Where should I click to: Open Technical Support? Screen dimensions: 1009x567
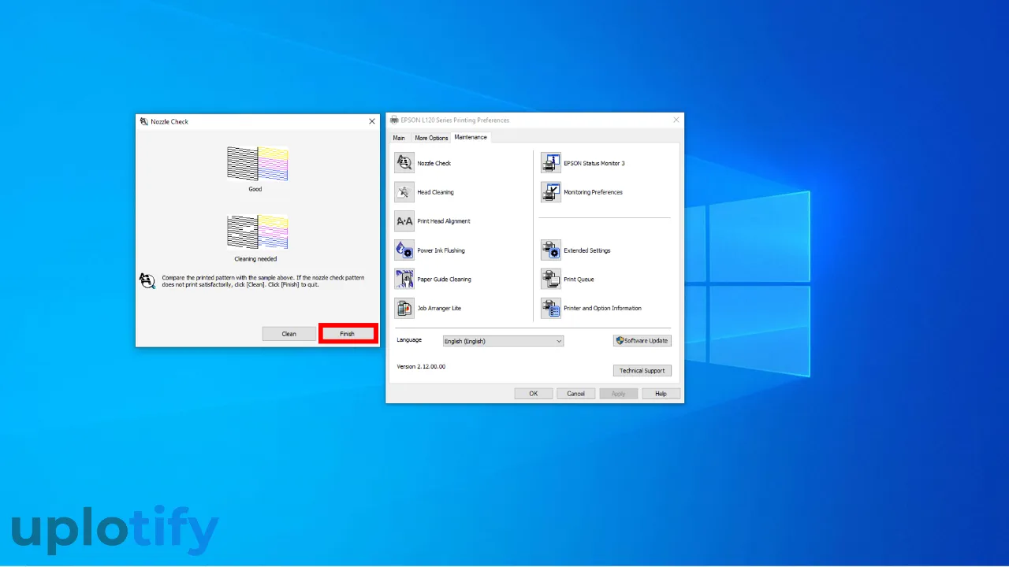pyautogui.click(x=642, y=371)
